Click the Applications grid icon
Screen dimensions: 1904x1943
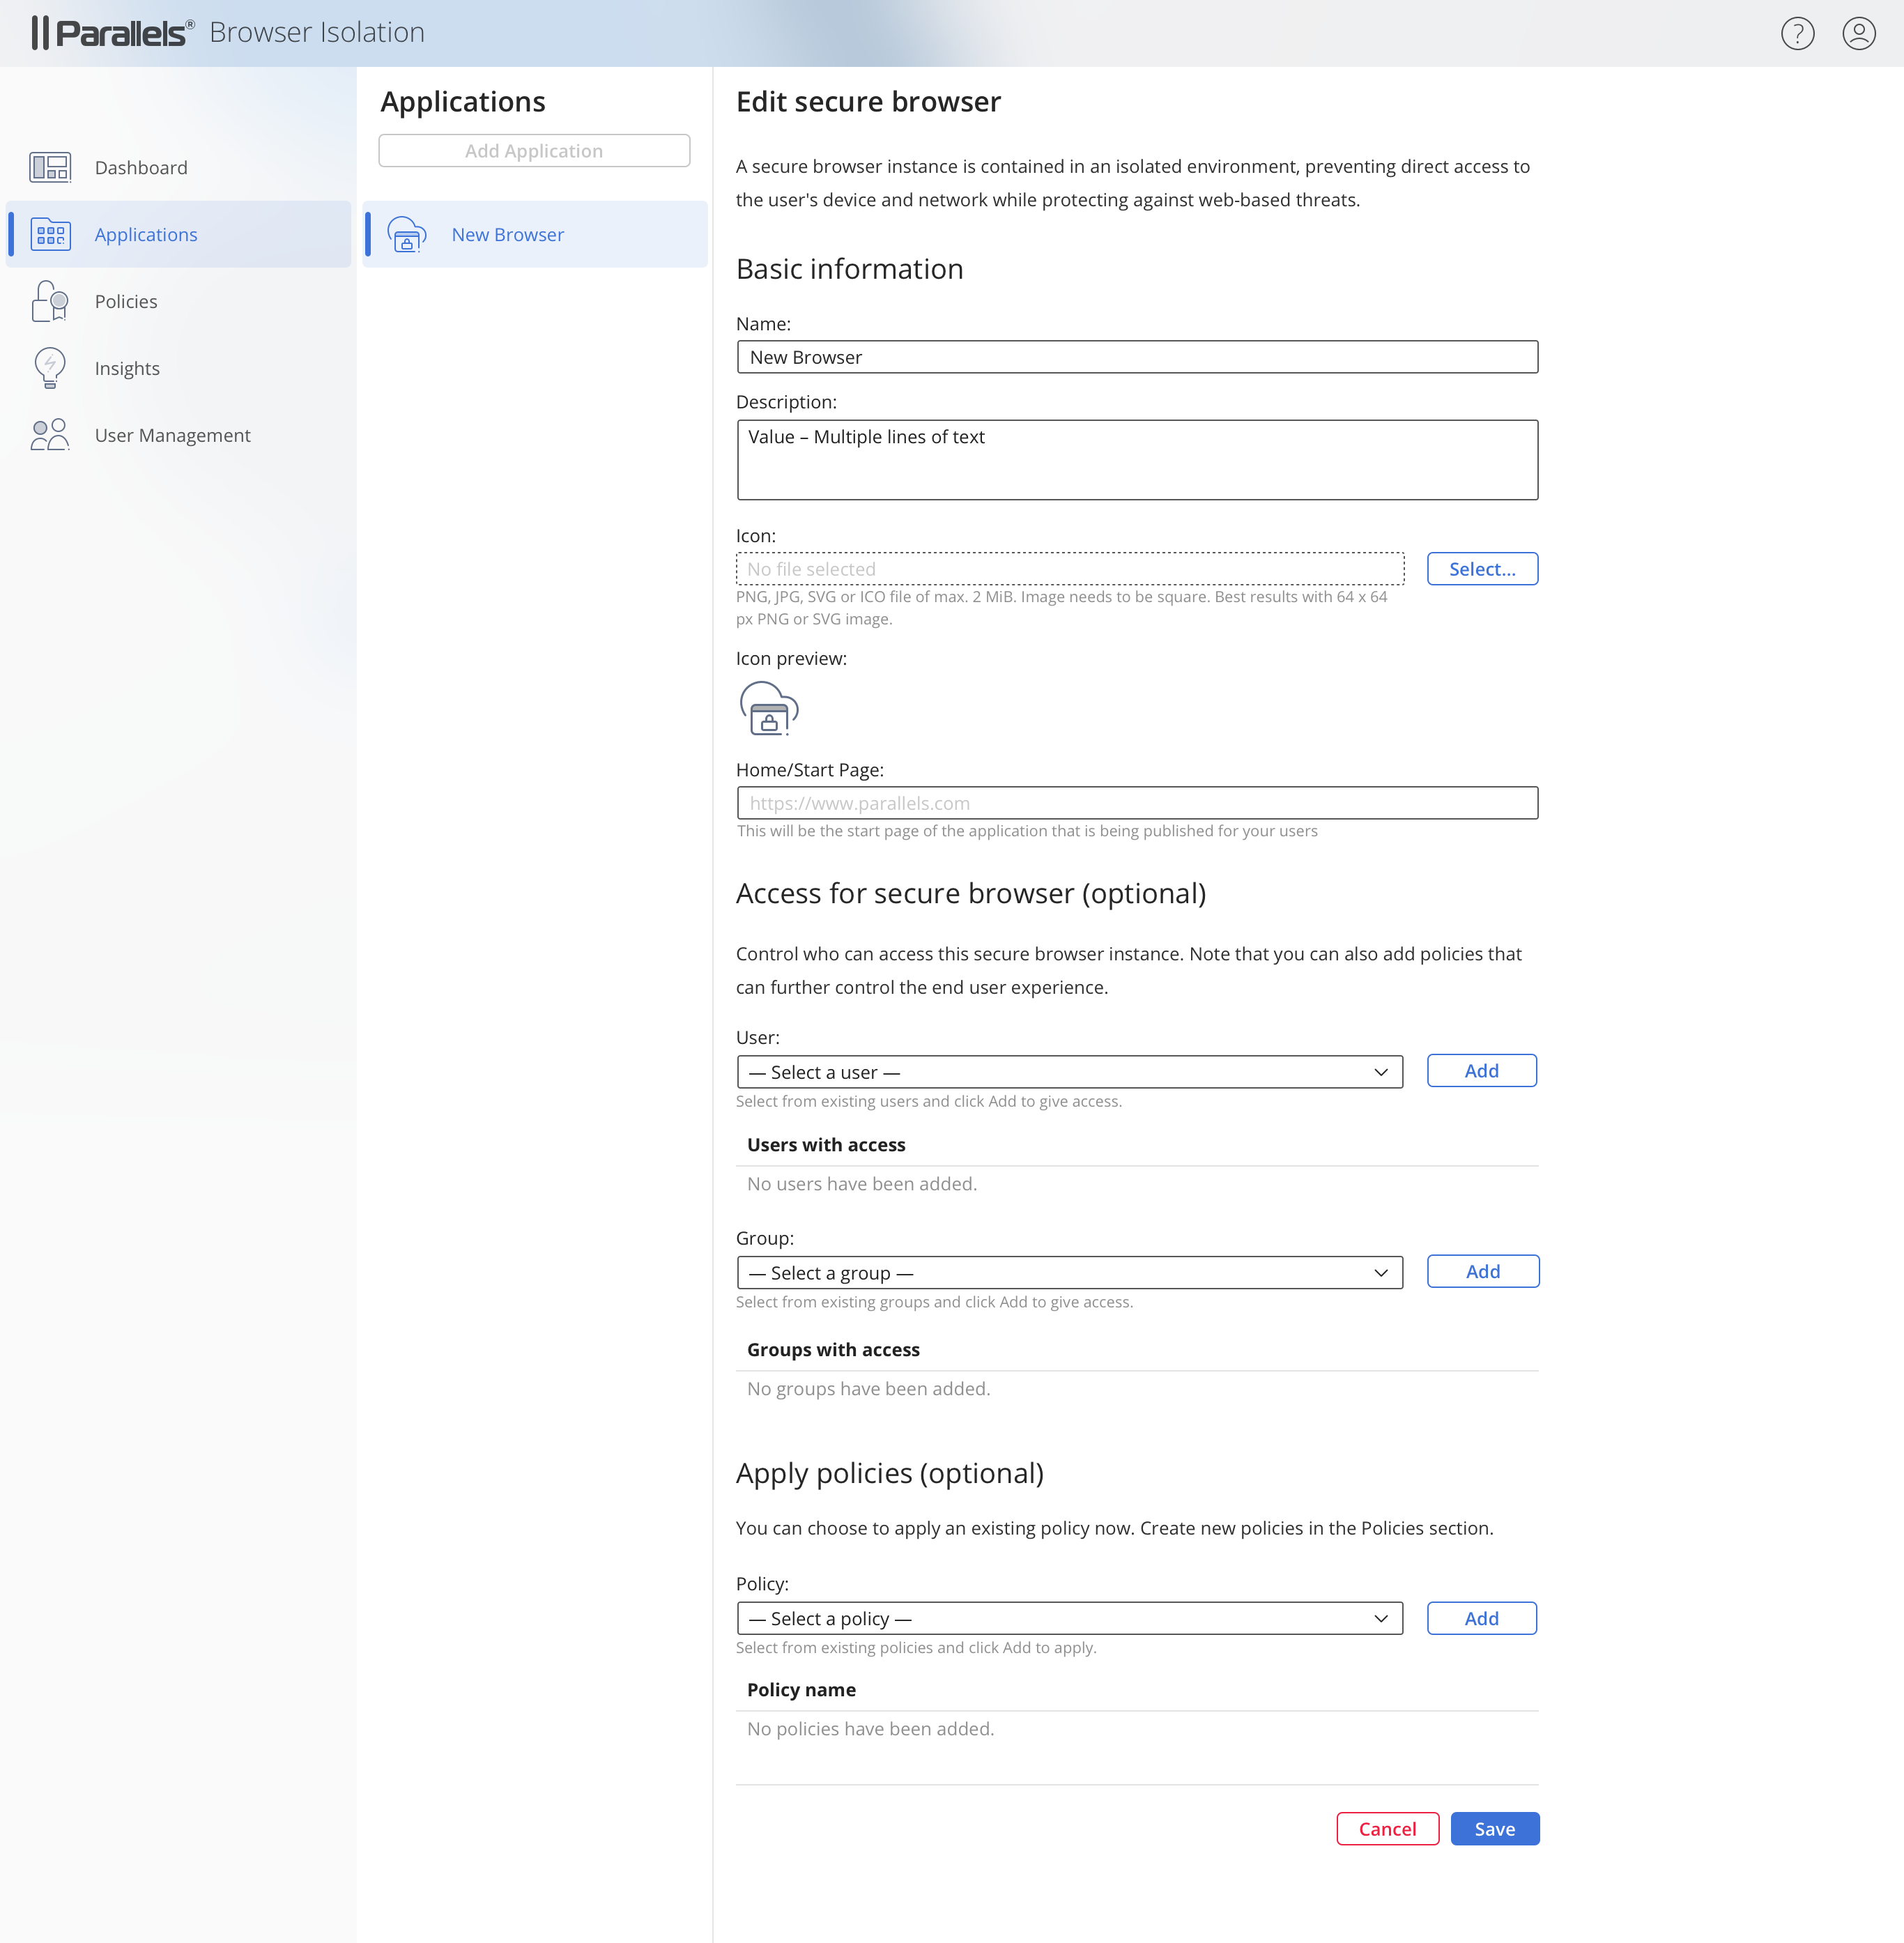[x=50, y=234]
